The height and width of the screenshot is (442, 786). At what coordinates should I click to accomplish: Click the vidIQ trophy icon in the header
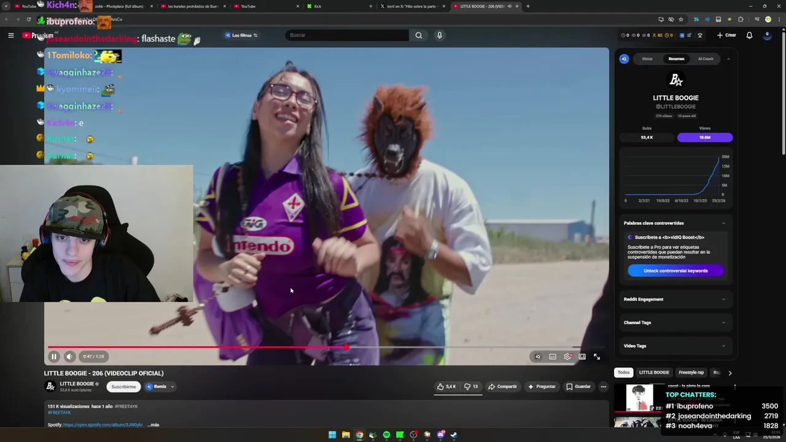point(700,35)
